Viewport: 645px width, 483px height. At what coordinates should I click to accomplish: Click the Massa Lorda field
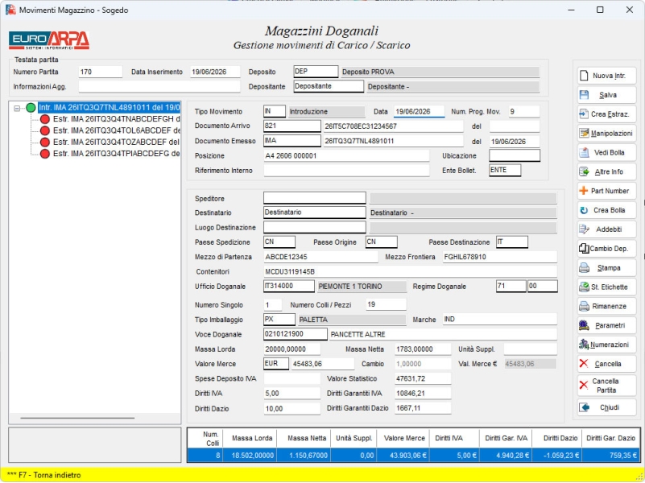coord(292,349)
